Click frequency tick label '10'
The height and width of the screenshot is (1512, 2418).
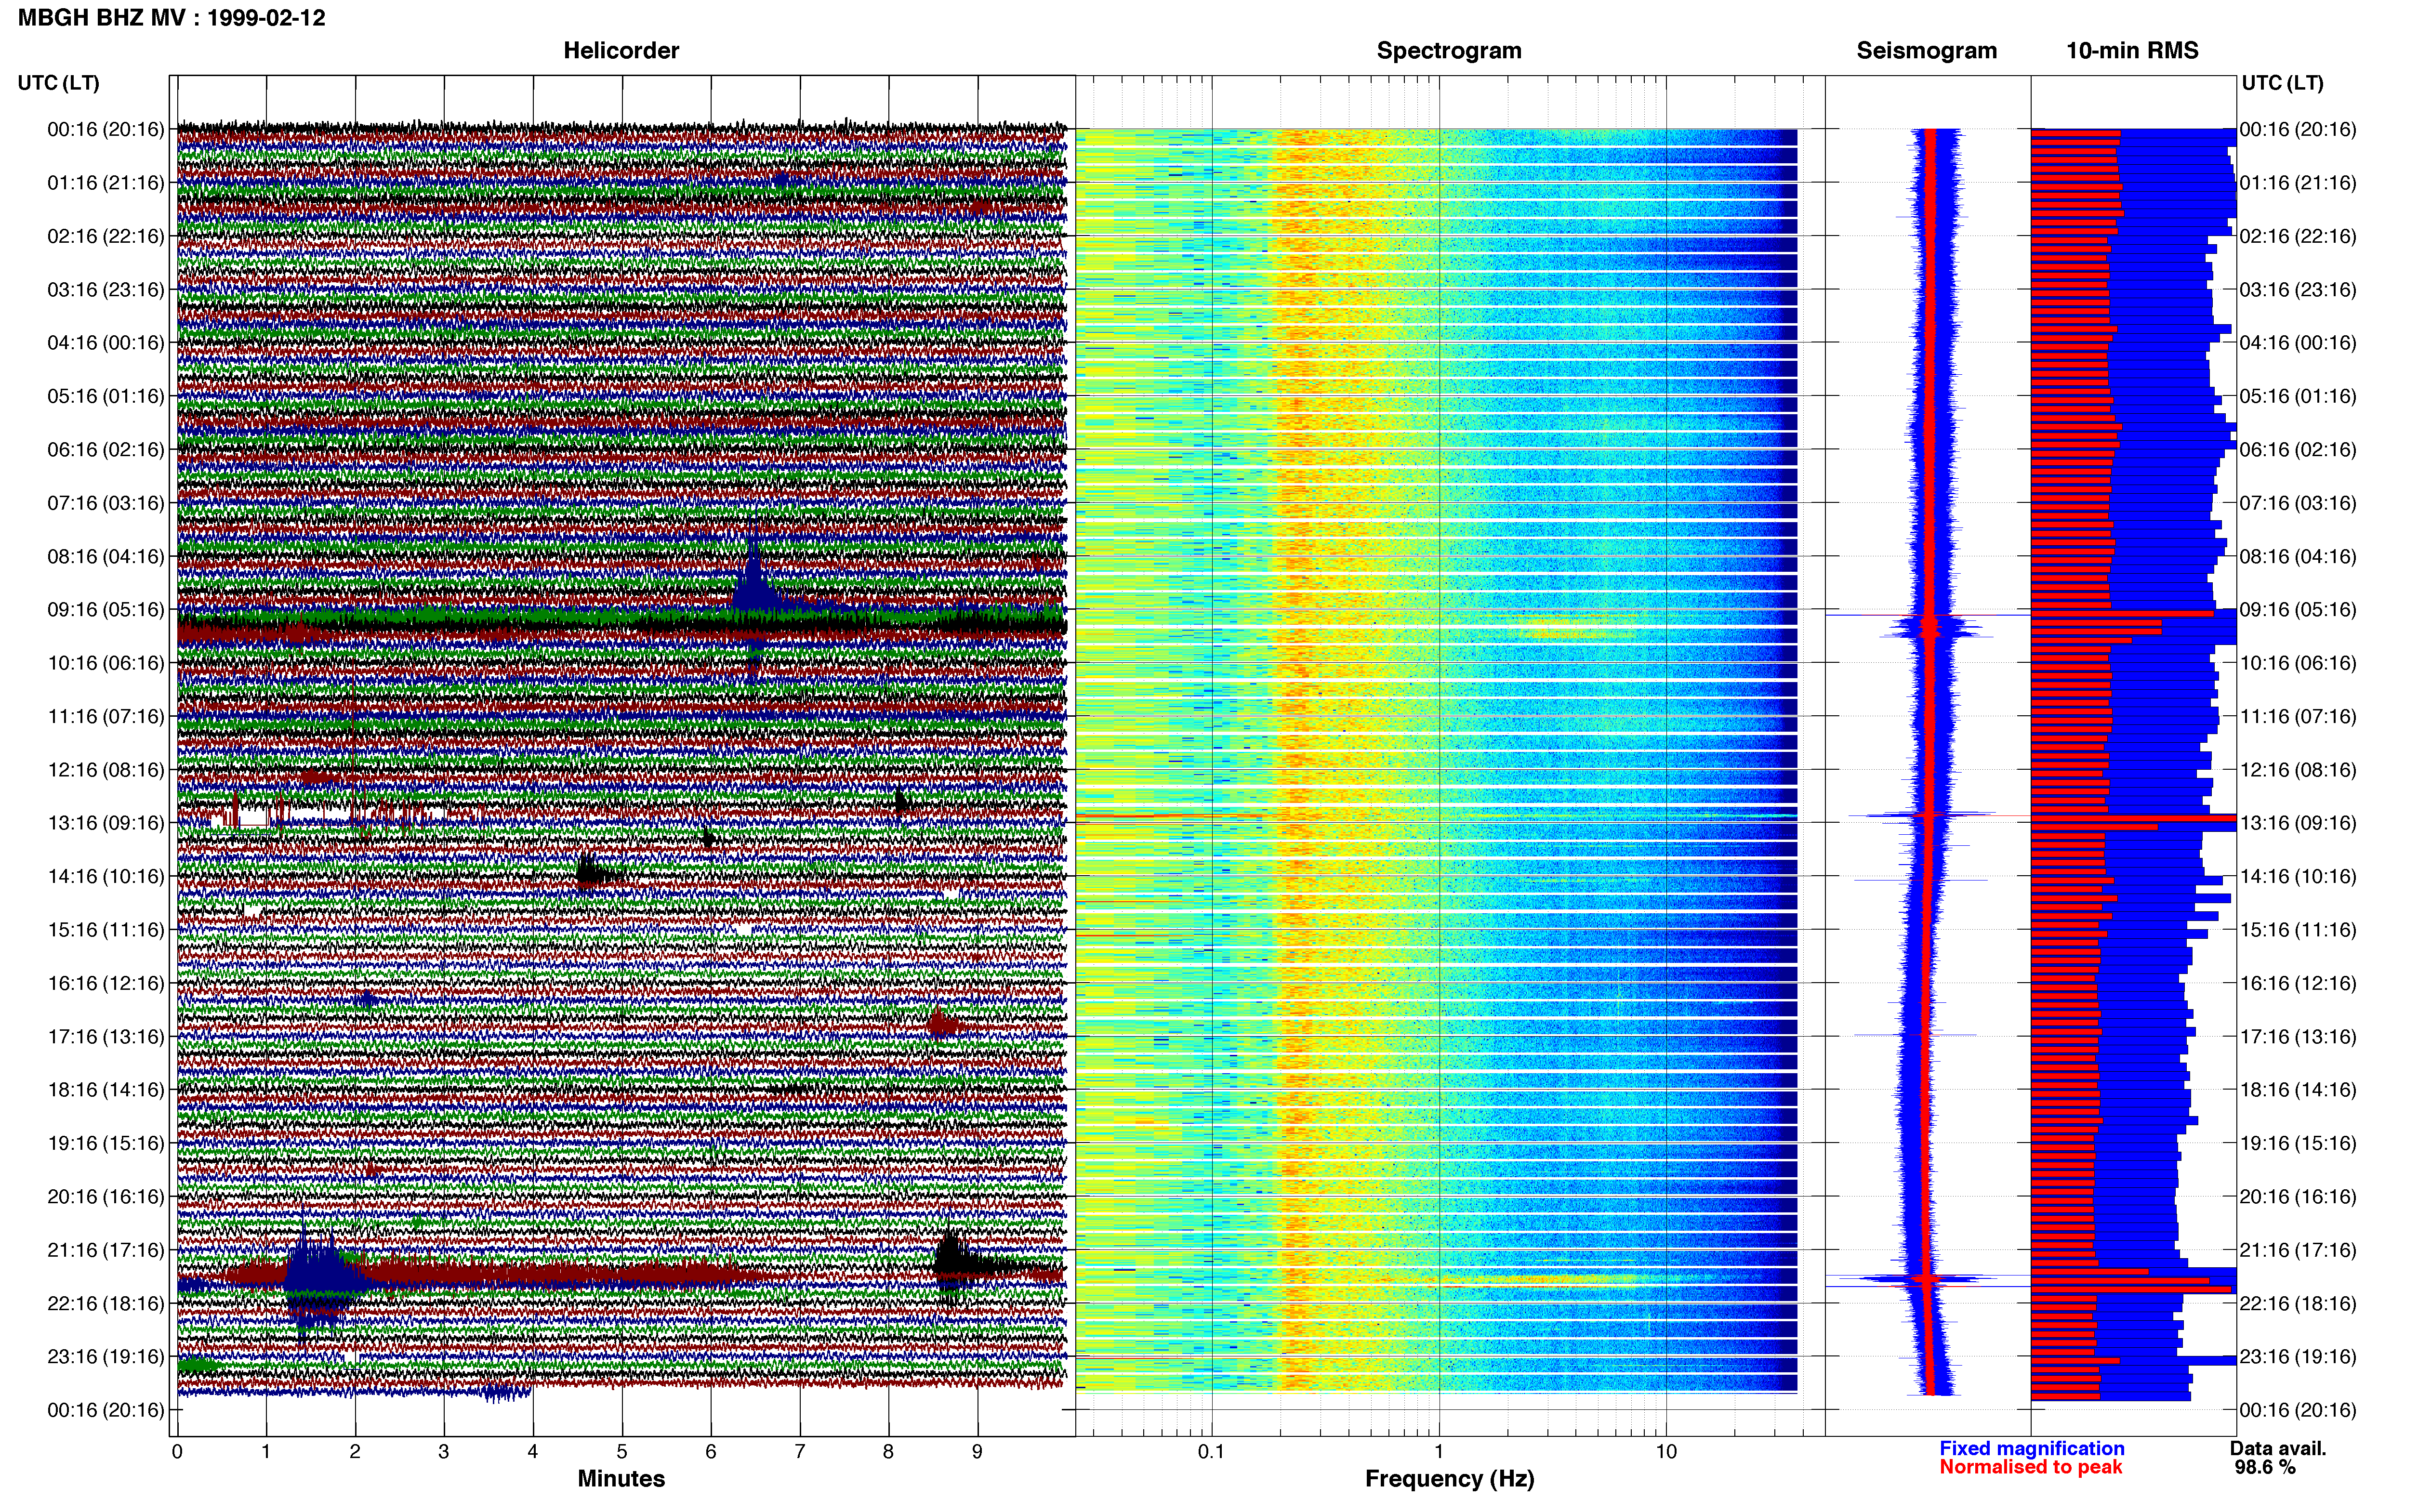click(1666, 1451)
